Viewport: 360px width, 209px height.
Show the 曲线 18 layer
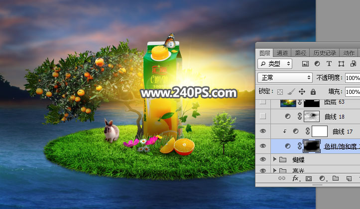click(x=263, y=117)
